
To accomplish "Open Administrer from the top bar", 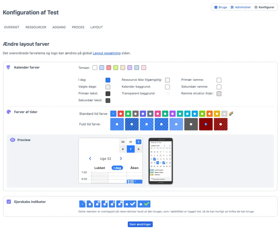I will point(240,7).
